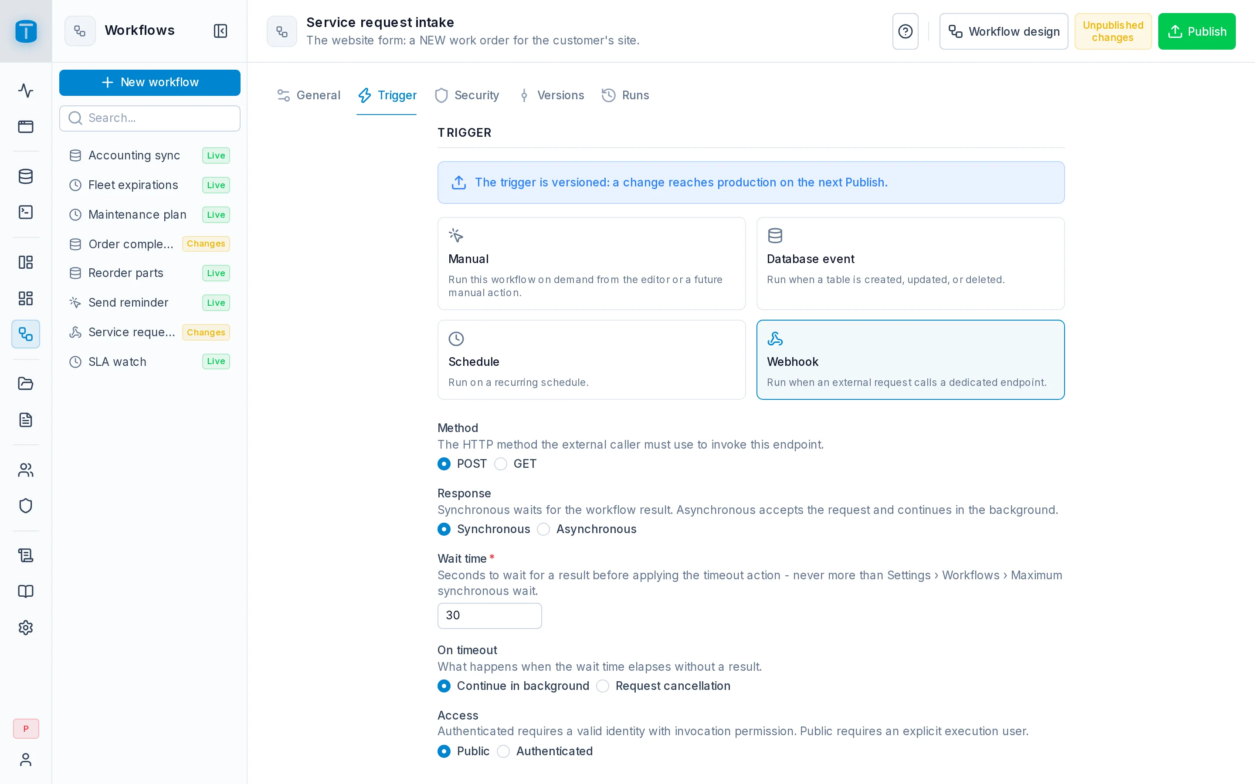The image size is (1255, 784).
Task: Open the Workflow design view
Action: tap(1004, 32)
